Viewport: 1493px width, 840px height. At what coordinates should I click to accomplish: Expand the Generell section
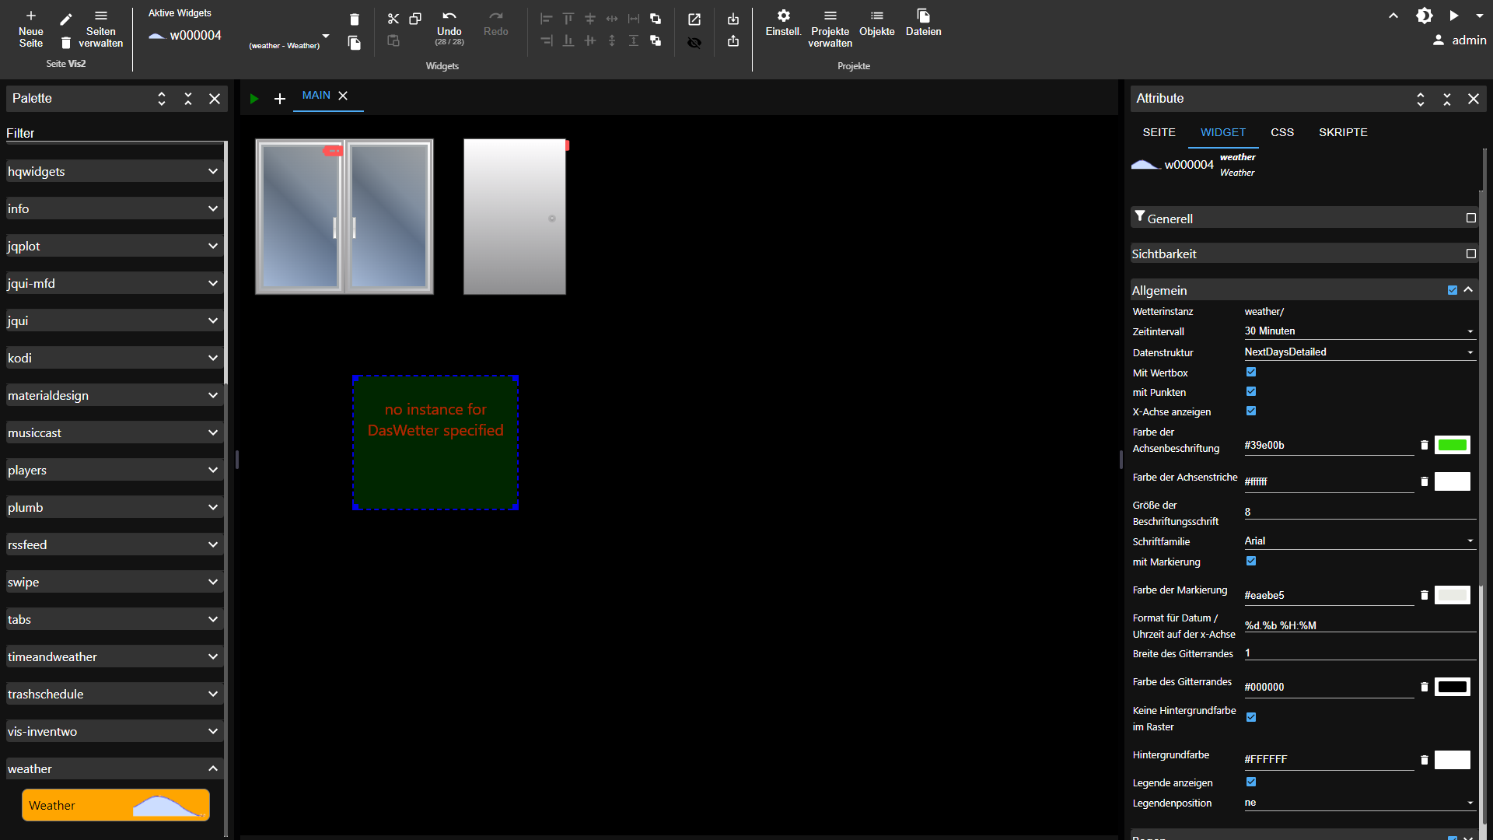coord(1304,219)
